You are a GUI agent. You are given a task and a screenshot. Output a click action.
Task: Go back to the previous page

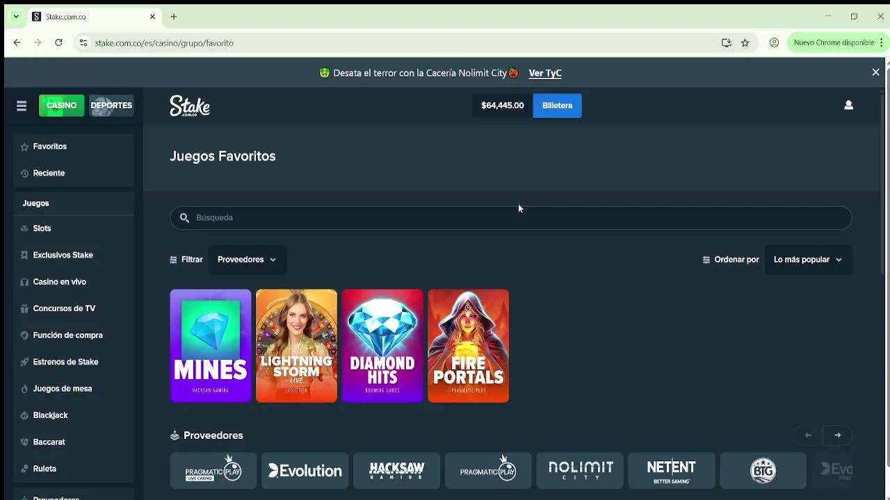tap(17, 43)
